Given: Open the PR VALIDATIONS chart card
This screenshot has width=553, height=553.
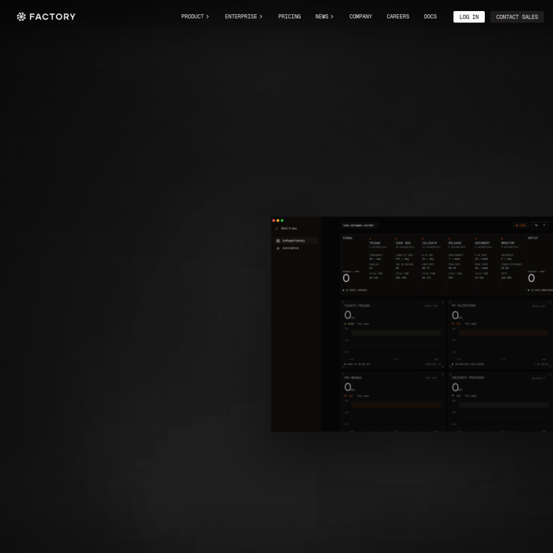Looking at the screenshot, I should click(x=500, y=334).
